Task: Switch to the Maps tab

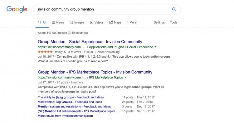Action: [115, 22]
